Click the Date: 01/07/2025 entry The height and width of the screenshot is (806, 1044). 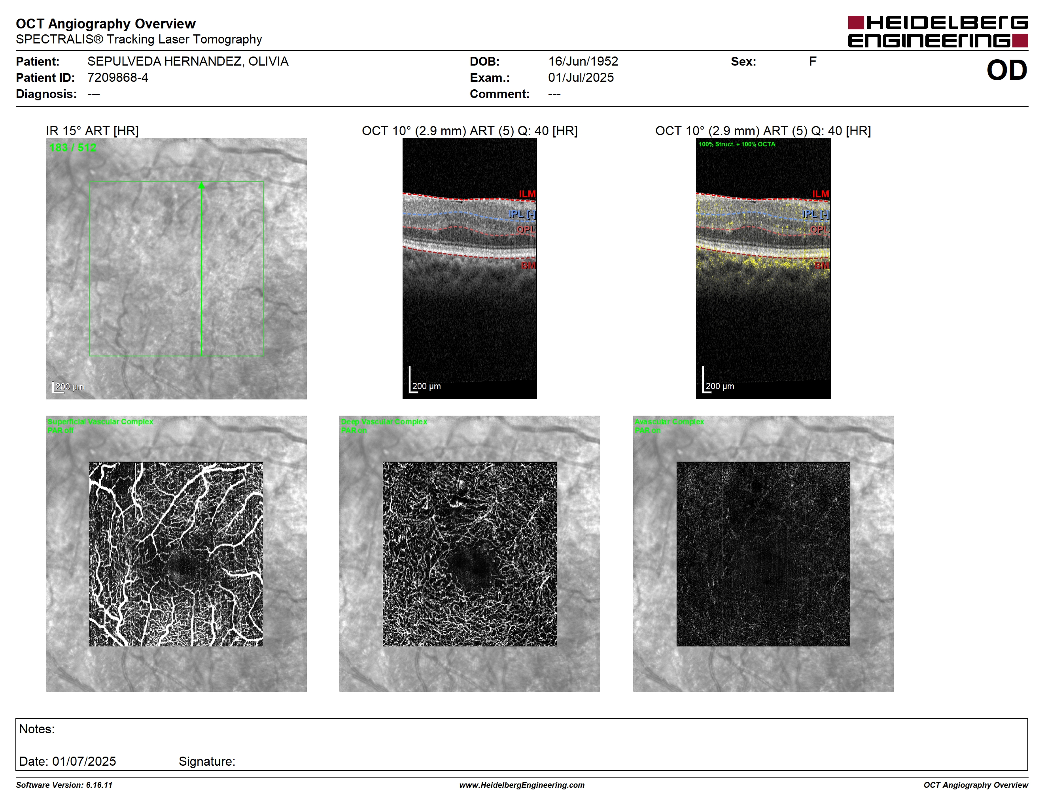point(67,761)
